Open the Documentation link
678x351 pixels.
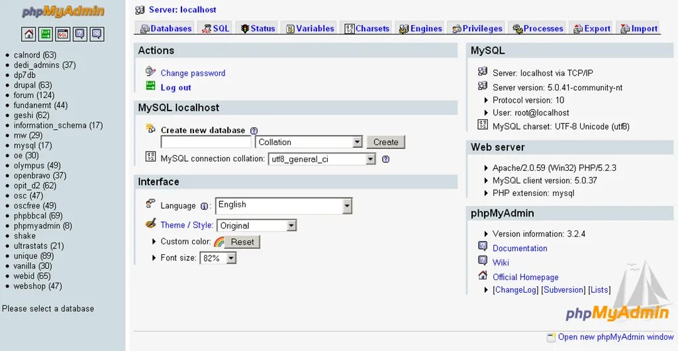(520, 248)
